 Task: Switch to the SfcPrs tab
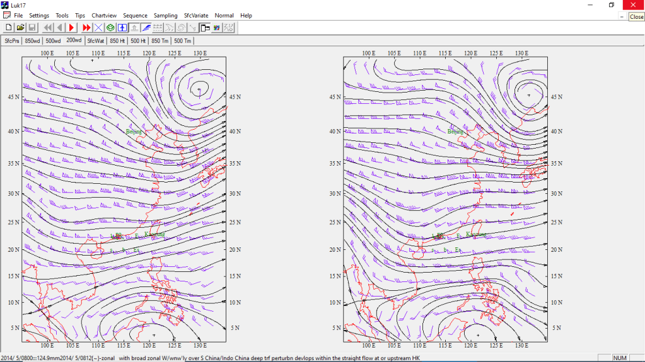pos(11,40)
